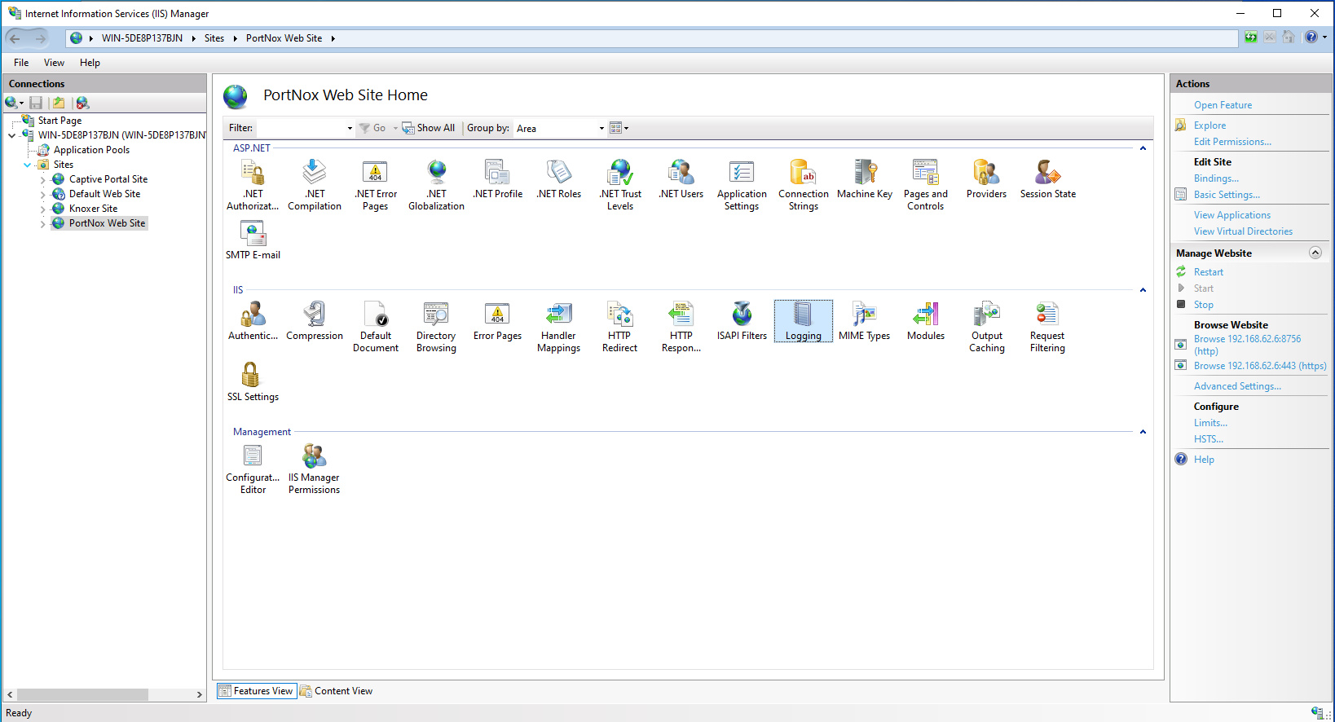This screenshot has height=722, width=1335.
Task: Open the view mode dropdown button
Action: [x=619, y=128]
